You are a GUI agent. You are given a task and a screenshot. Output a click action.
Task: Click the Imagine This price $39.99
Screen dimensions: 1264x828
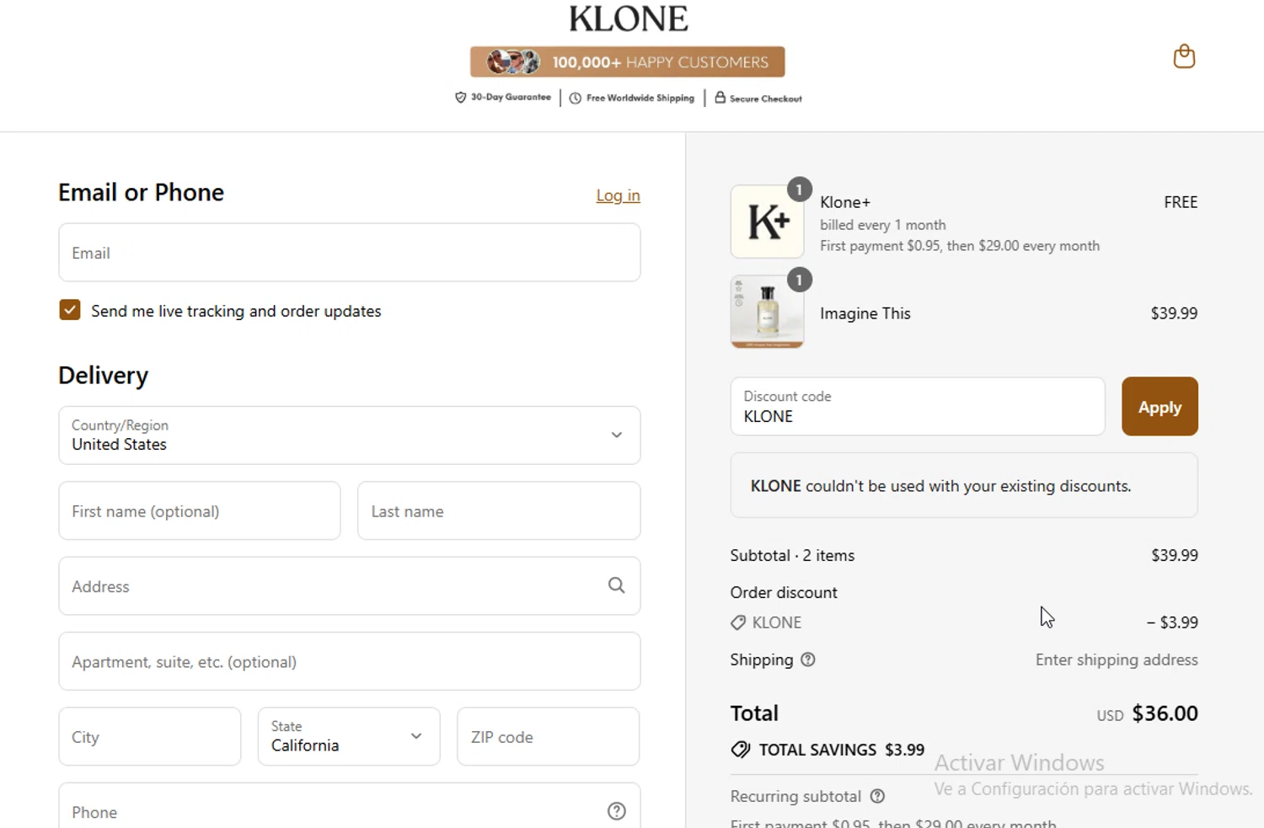point(1174,313)
